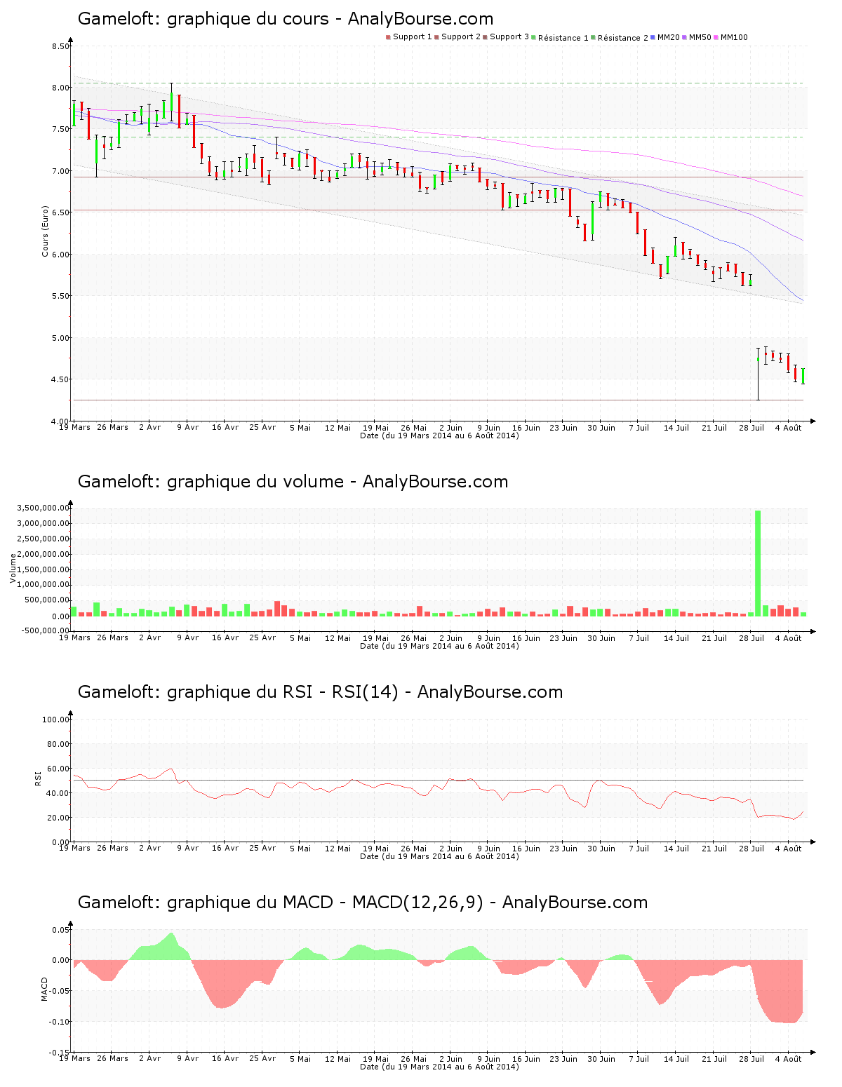Click 3,500,000.00 on the volume axis
842x1087 pixels.
(44, 508)
